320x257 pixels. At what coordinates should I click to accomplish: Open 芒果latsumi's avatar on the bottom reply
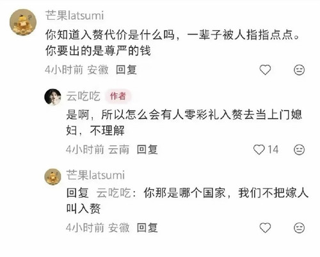[x=52, y=176]
